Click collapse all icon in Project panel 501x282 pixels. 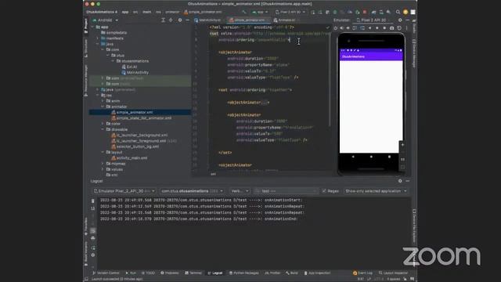(x=171, y=20)
